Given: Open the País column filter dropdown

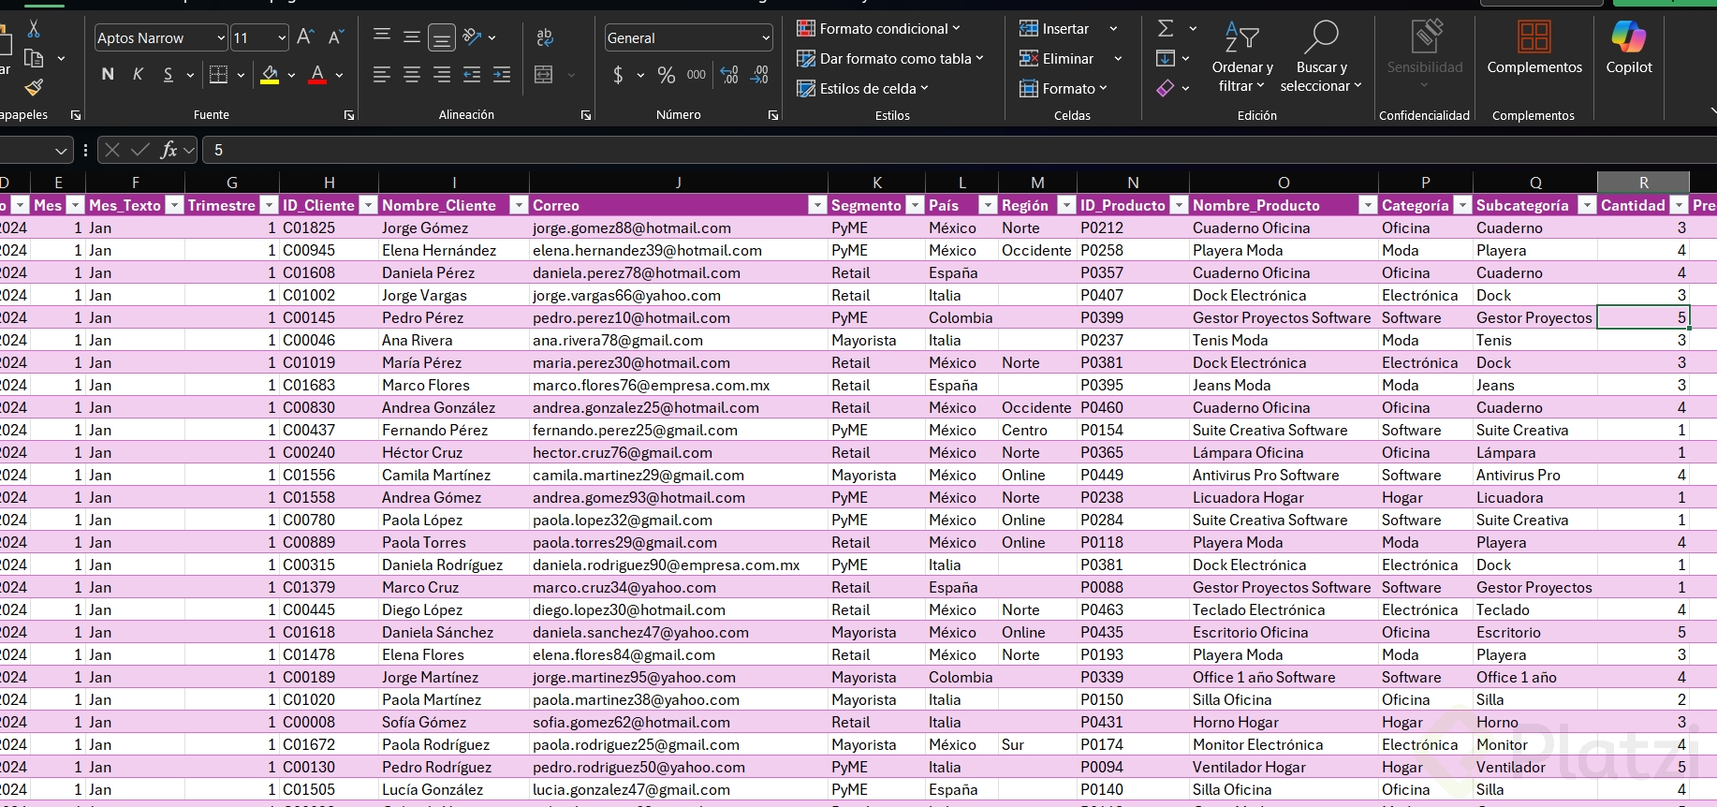Looking at the screenshot, I should pyautogui.click(x=987, y=205).
